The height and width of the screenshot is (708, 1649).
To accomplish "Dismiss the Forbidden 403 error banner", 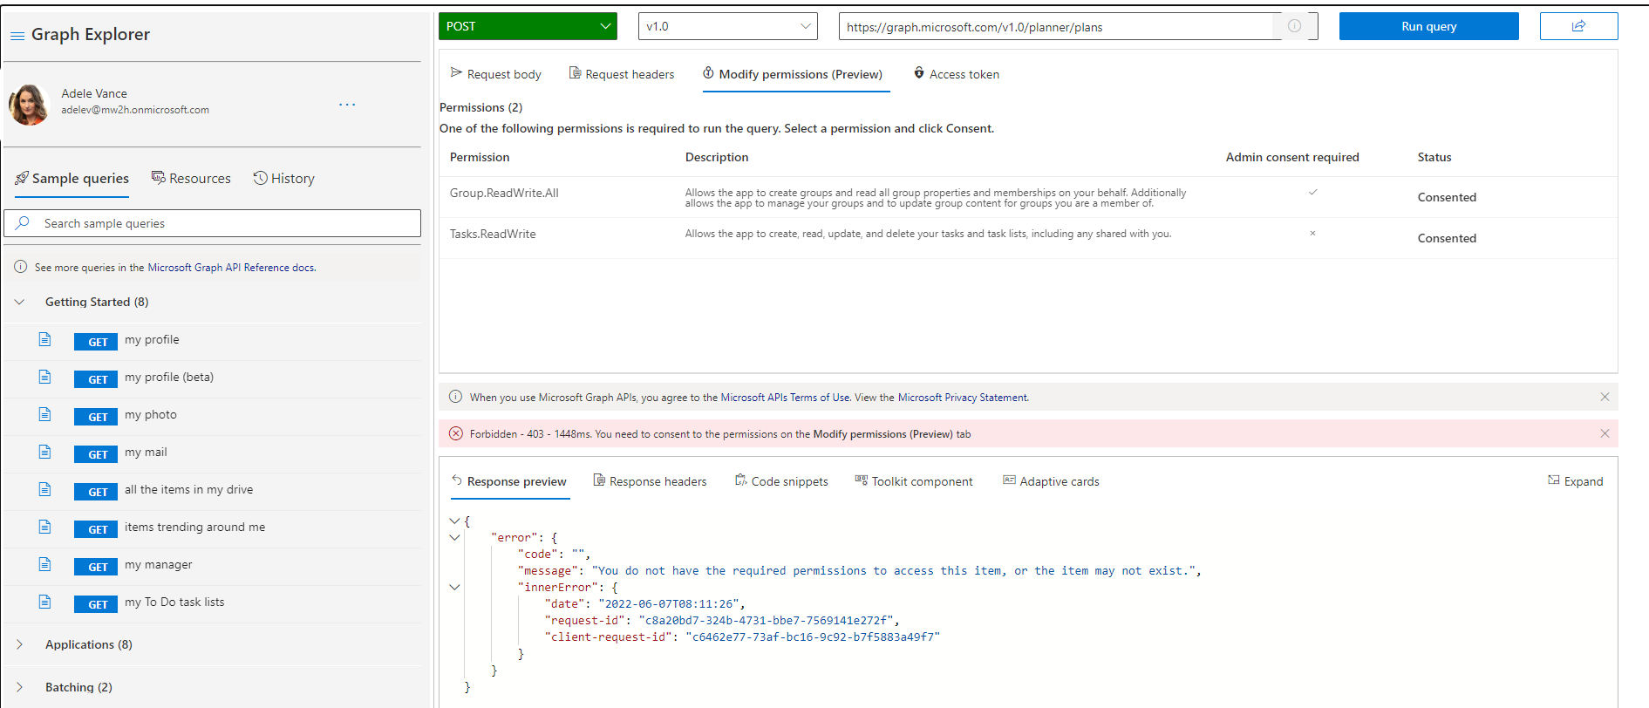I will pos(1605,433).
